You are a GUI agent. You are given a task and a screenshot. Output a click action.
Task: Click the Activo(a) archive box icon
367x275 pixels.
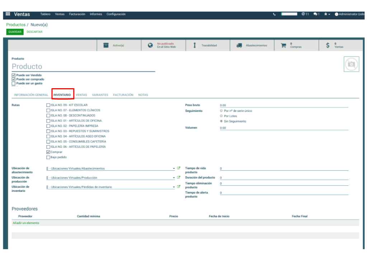click(106, 46)
